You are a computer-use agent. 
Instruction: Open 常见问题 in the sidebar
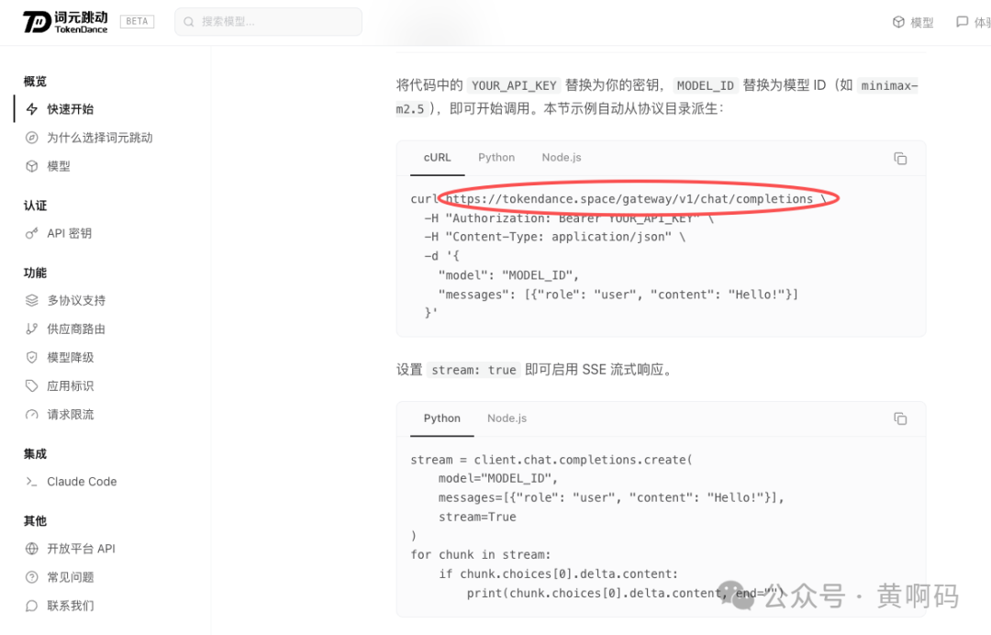coord(70,577)
